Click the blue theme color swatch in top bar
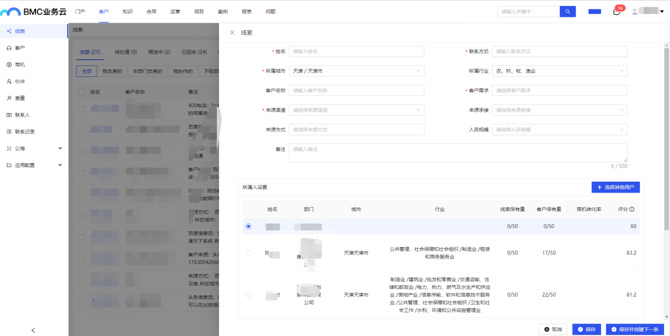670x336 pixels. tap(594, 11)
